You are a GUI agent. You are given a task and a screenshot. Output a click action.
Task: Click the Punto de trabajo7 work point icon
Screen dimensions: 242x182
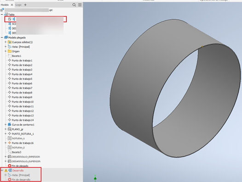10,88
